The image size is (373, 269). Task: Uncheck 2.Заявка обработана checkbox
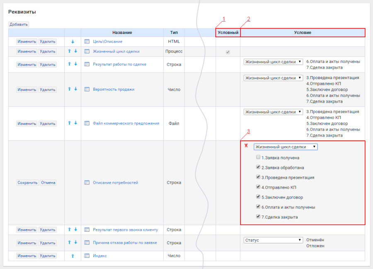(x=258, y=167)
